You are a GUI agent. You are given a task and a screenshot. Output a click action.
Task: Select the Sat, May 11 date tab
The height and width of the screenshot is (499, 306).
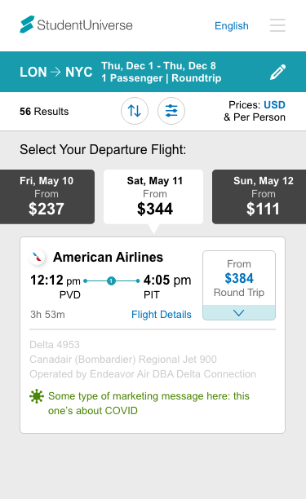[153, 197]
